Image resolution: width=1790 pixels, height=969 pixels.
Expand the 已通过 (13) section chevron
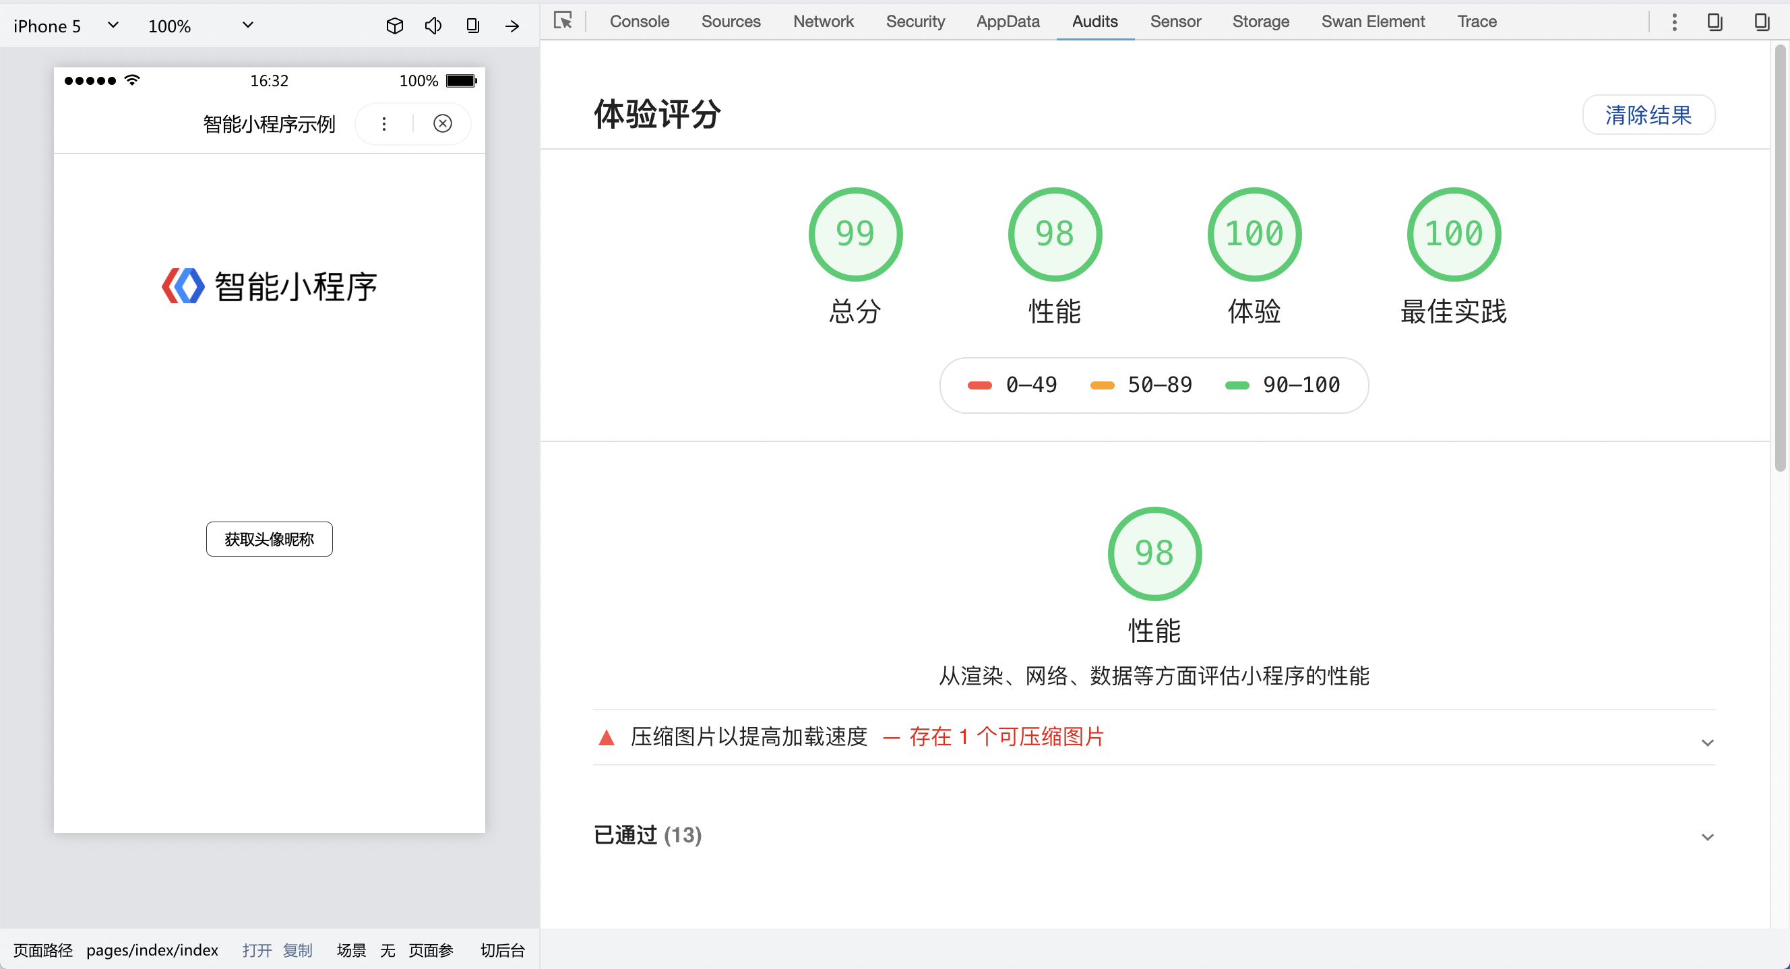(x=1707, y=837)
